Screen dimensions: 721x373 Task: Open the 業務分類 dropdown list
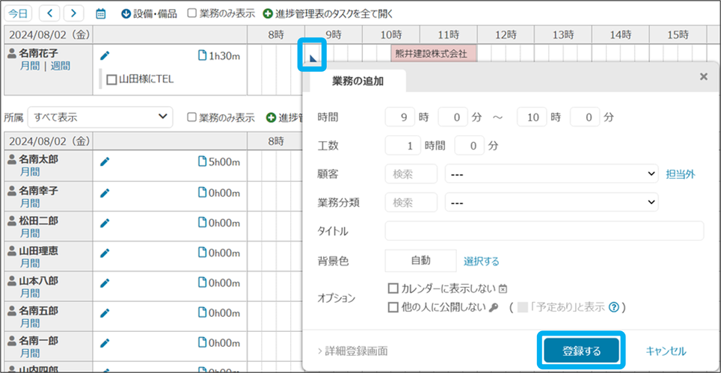(551, 203)
